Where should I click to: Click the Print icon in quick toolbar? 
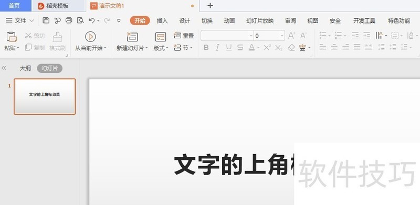click(69, 20)
